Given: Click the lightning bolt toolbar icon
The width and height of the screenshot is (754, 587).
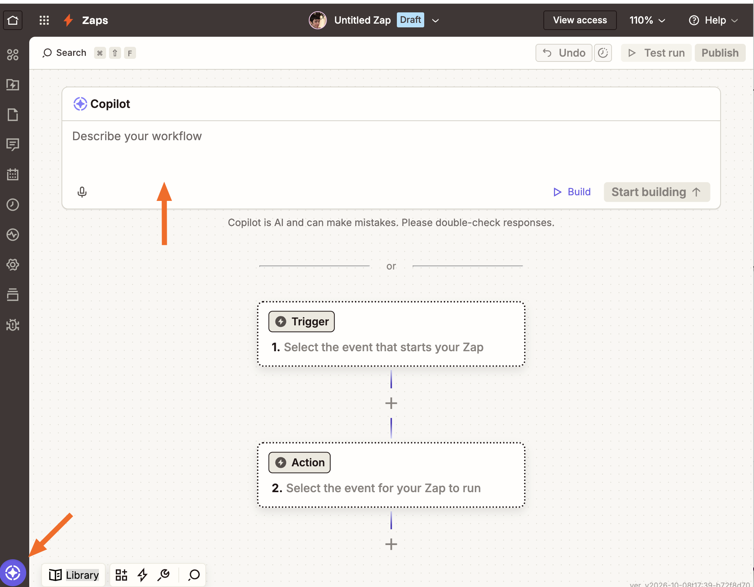Looking at the screenshot, I should [142, 575].
